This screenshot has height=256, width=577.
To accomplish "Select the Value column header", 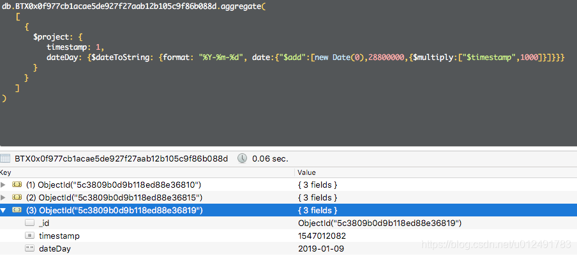I will pos(436,172).
